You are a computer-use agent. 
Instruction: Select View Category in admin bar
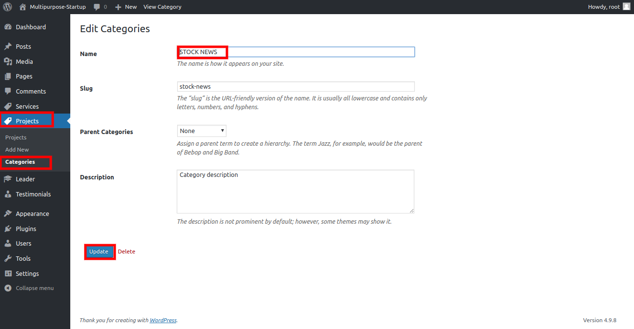(162, 7)
